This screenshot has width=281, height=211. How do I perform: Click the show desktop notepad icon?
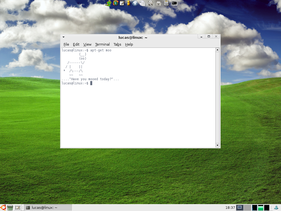tap(18, 208)
